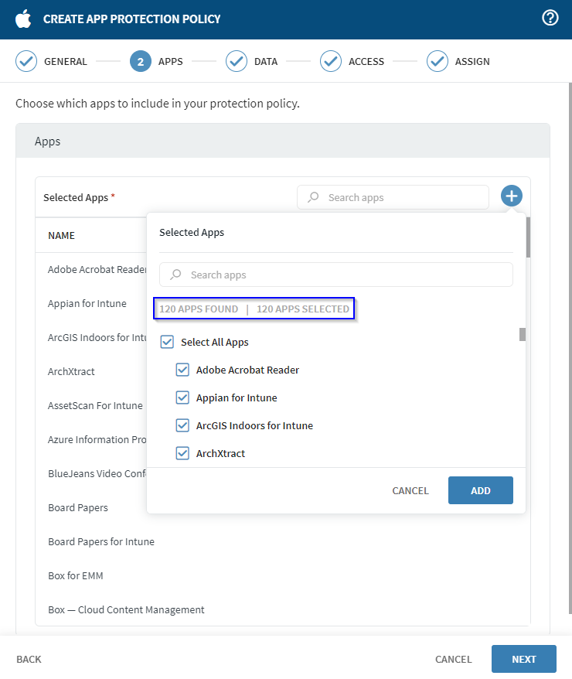The image size is (572, 679).
Task: Click the General step checkmark icon
Action: click(x=26, y=61)
